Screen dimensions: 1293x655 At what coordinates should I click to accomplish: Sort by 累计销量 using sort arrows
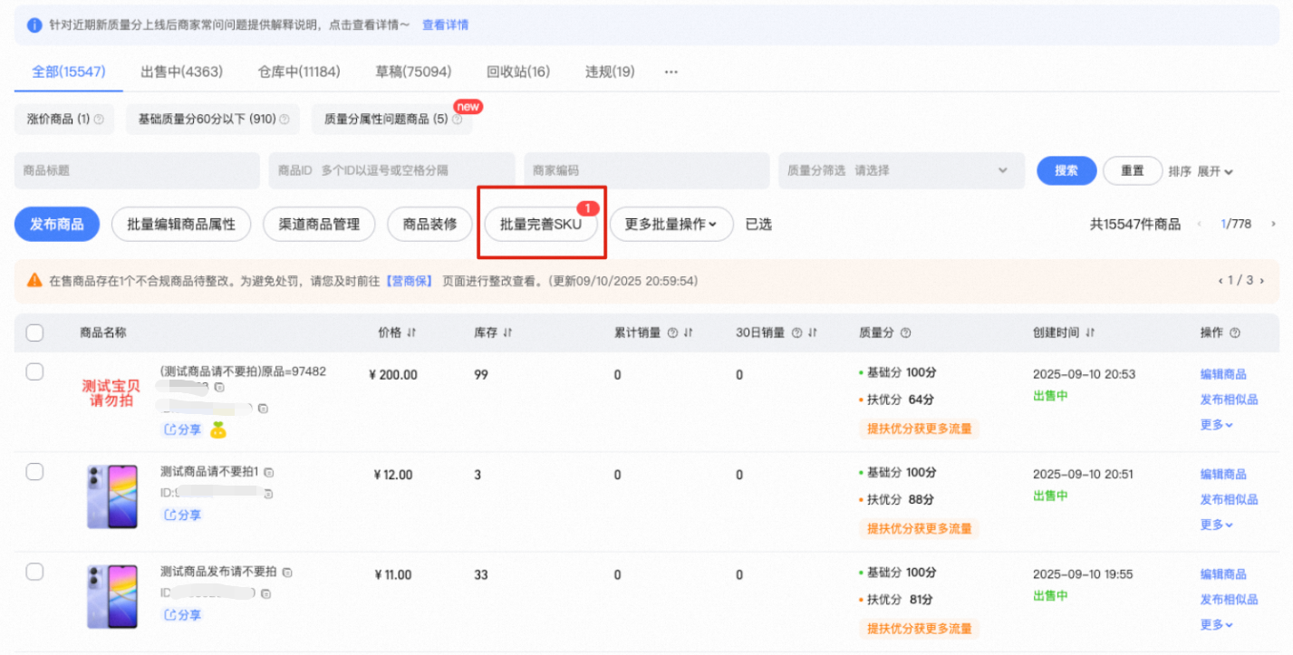(x=688, y=333)
